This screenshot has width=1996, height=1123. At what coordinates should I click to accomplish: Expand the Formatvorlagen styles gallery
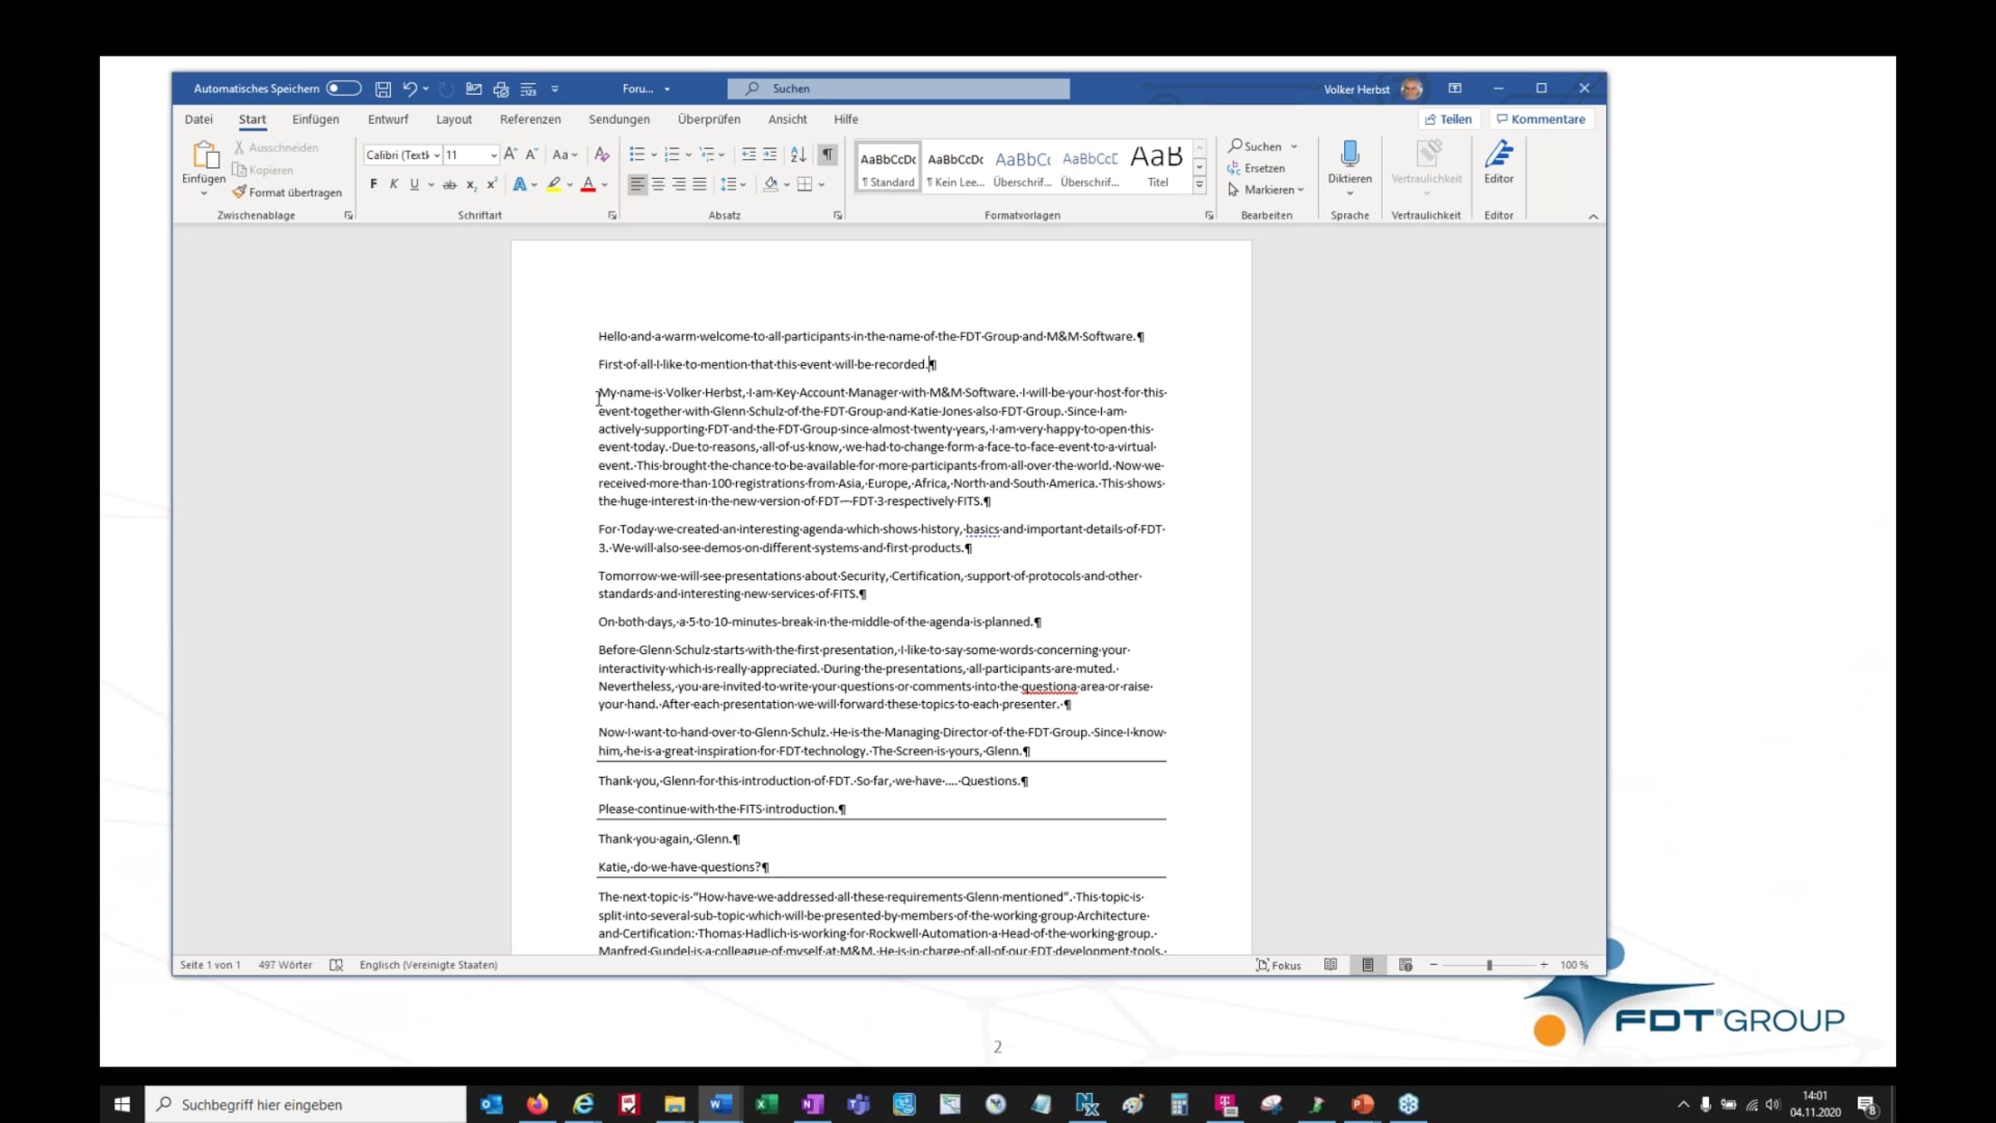point(1199,185)
